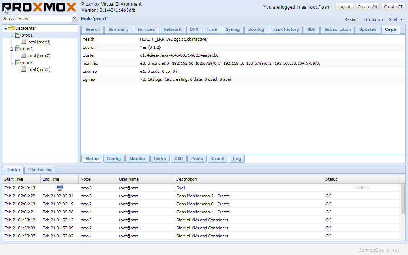Open the Ceph Pools sub-tab
Viewport: 408px width, 255px height.
[197, 159]
